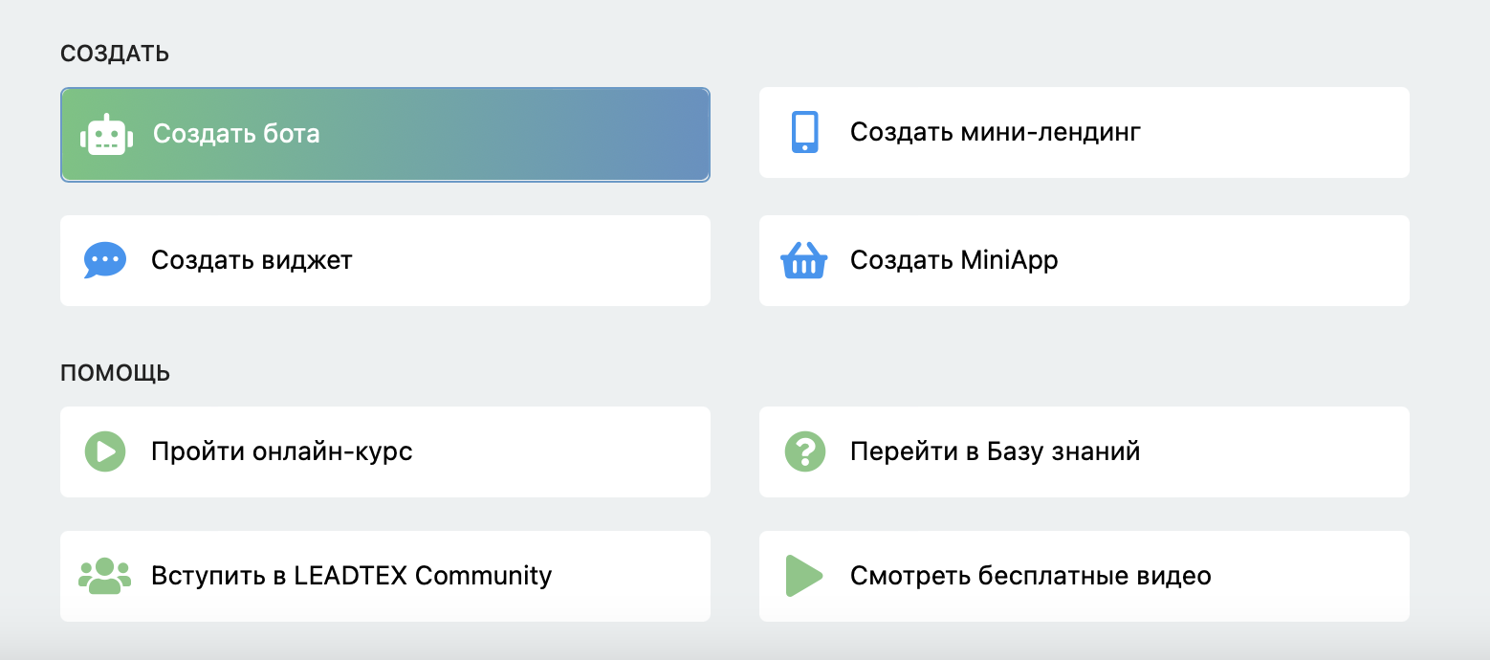Click the ПОМОЩЬ section heading
This screenshot has height=660, width=1490.
tap(116, 373)
